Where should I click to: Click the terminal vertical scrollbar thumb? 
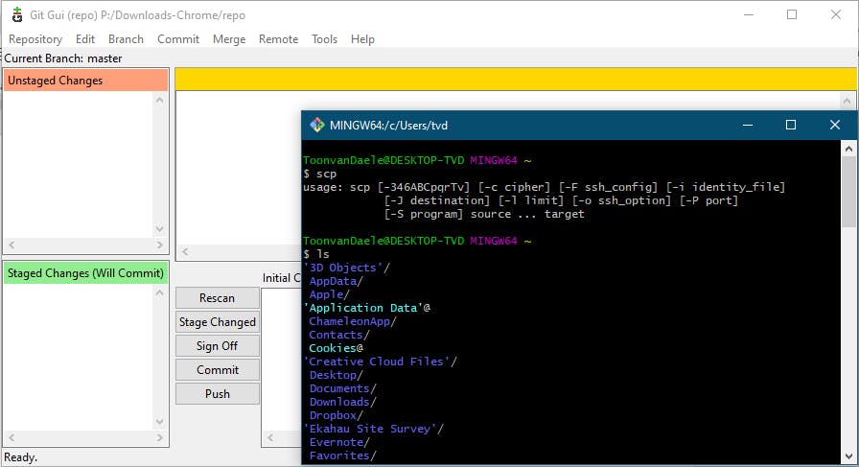pyautogui.click(x=848, y=191)
